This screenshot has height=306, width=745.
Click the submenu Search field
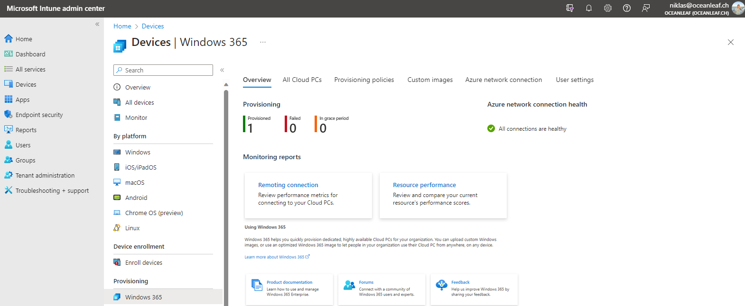163,70
